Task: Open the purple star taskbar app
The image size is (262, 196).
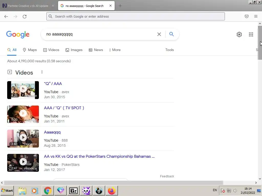Action: click(x=86, y=191)
